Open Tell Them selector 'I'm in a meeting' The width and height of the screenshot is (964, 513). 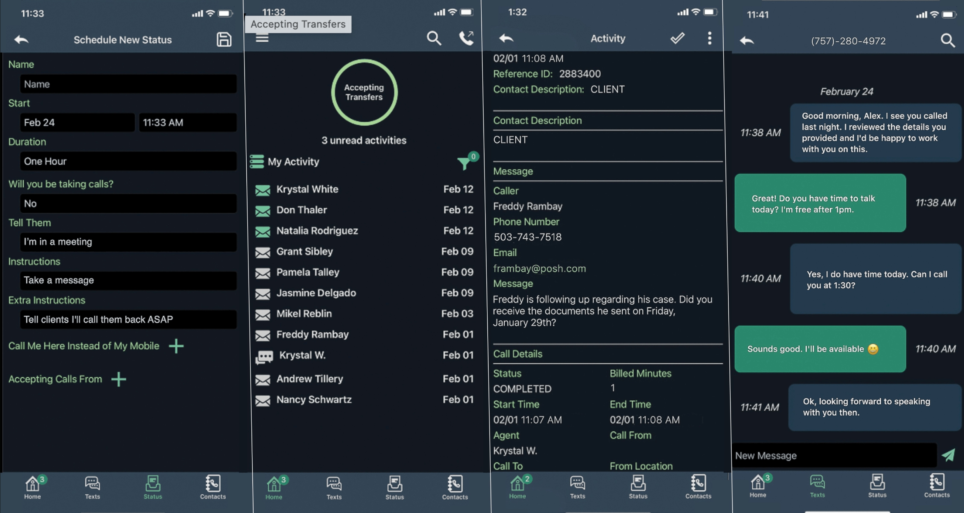click(x=128, y=242)
